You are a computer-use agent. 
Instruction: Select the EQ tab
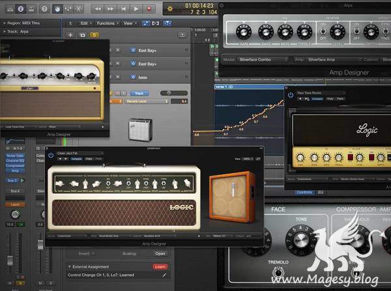coord(321,192)
